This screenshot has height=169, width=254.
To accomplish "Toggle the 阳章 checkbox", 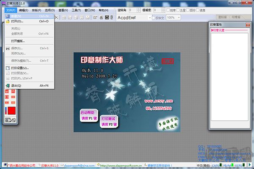I will click(x=168, y=10).
